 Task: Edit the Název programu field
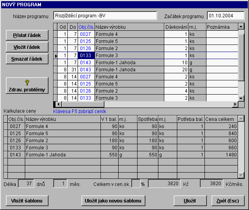(105, 16)
